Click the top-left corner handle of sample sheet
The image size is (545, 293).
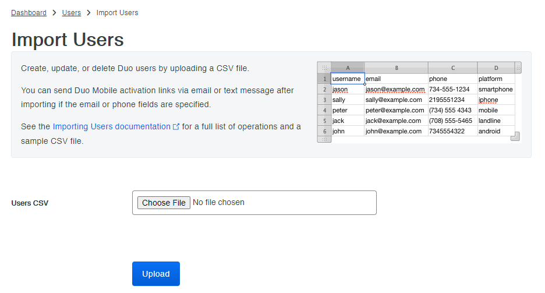(x=324, y=68)
